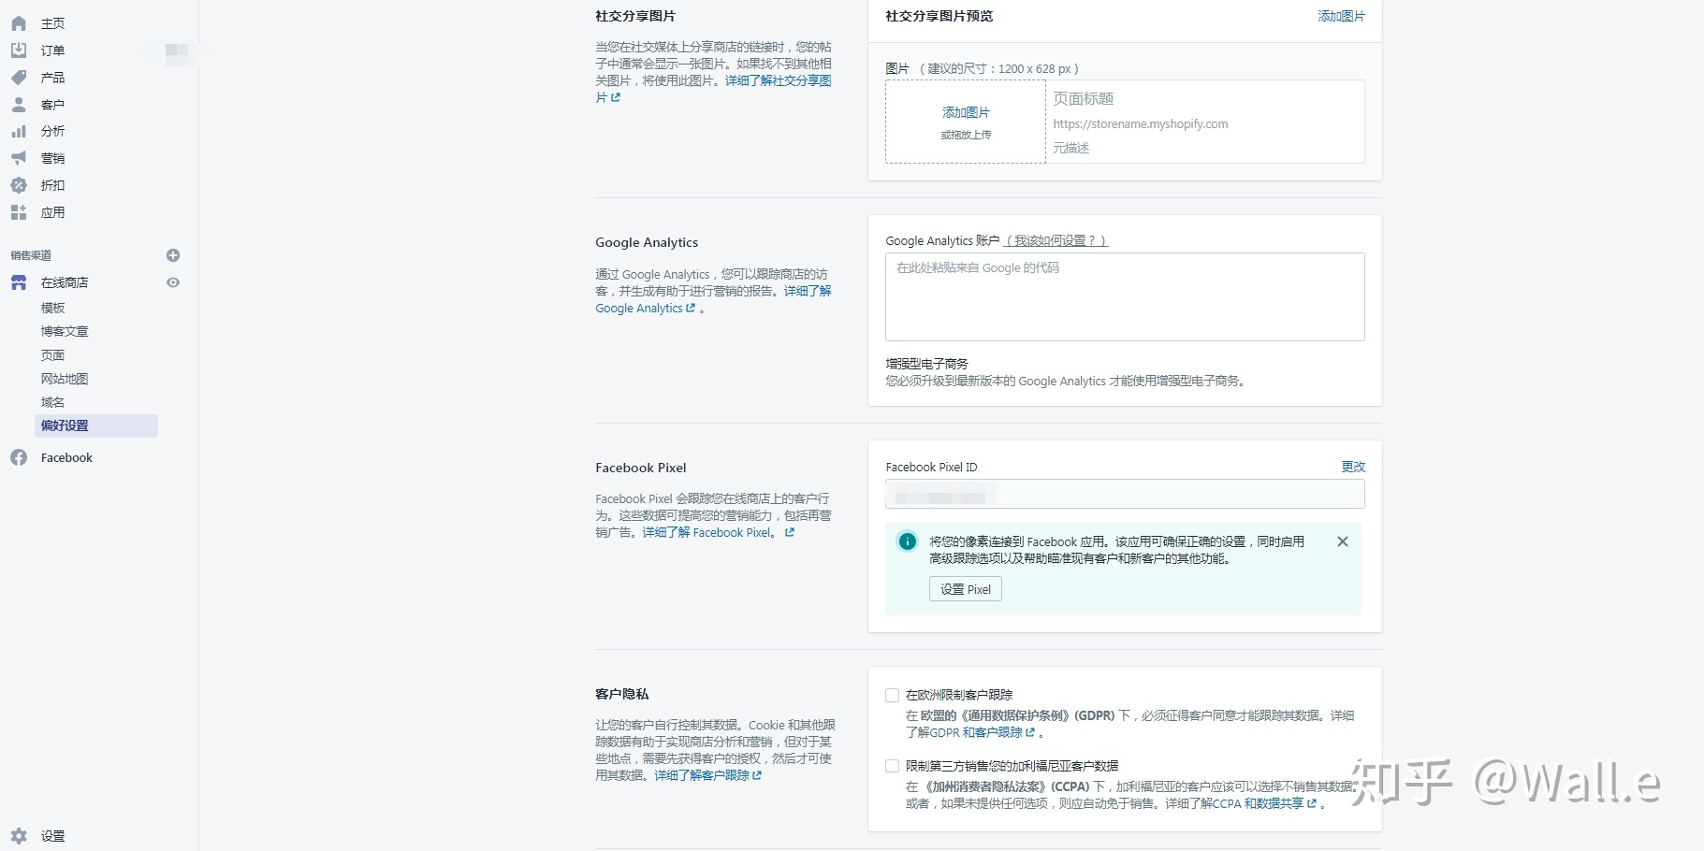Click 添加图片 upload area

(x=966, y=122)
